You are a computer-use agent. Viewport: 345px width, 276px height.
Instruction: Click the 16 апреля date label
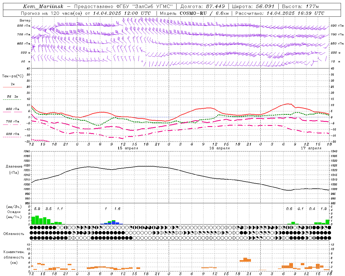coord(219,148)
